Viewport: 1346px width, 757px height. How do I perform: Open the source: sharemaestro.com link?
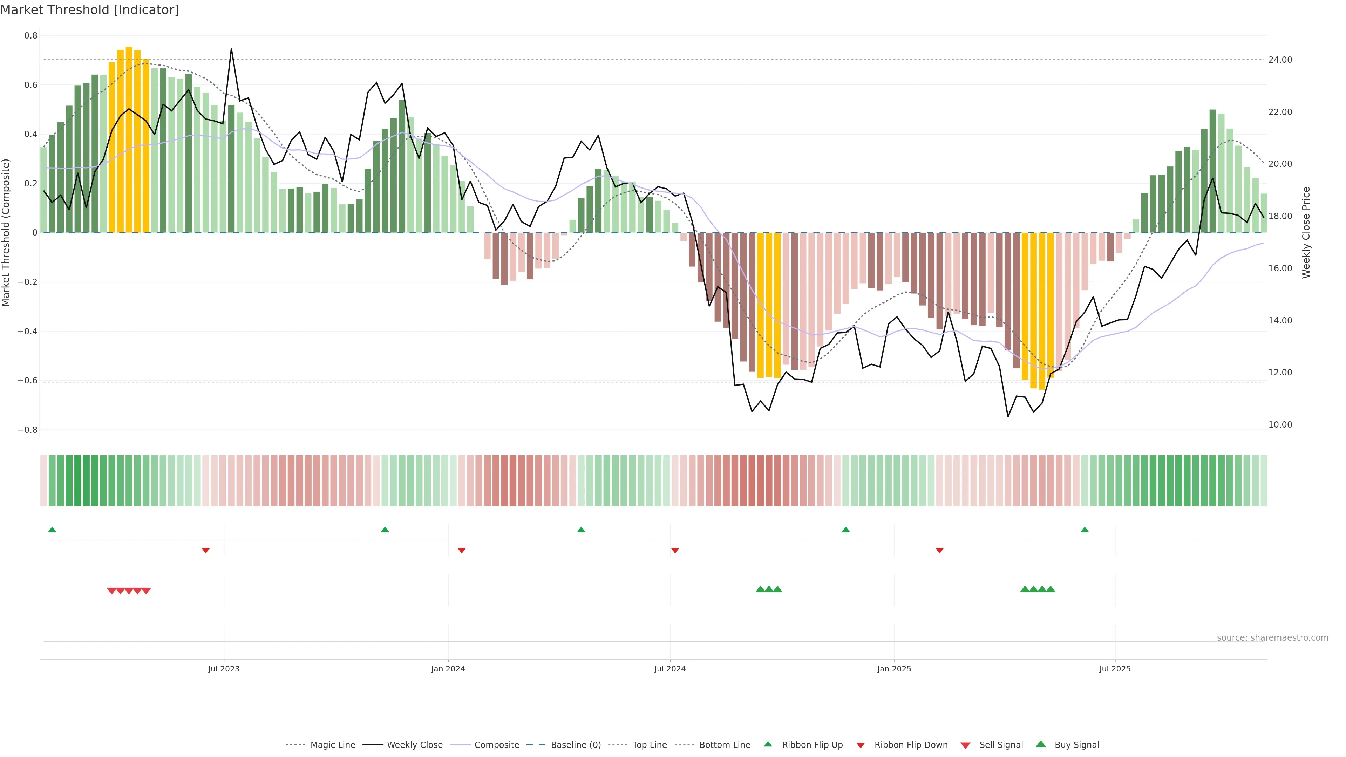[x=1272, y=638]
